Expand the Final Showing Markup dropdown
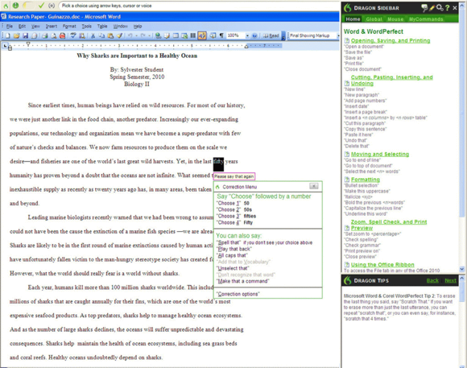This screenshot has height=368, width=467. tap(338, 35)
